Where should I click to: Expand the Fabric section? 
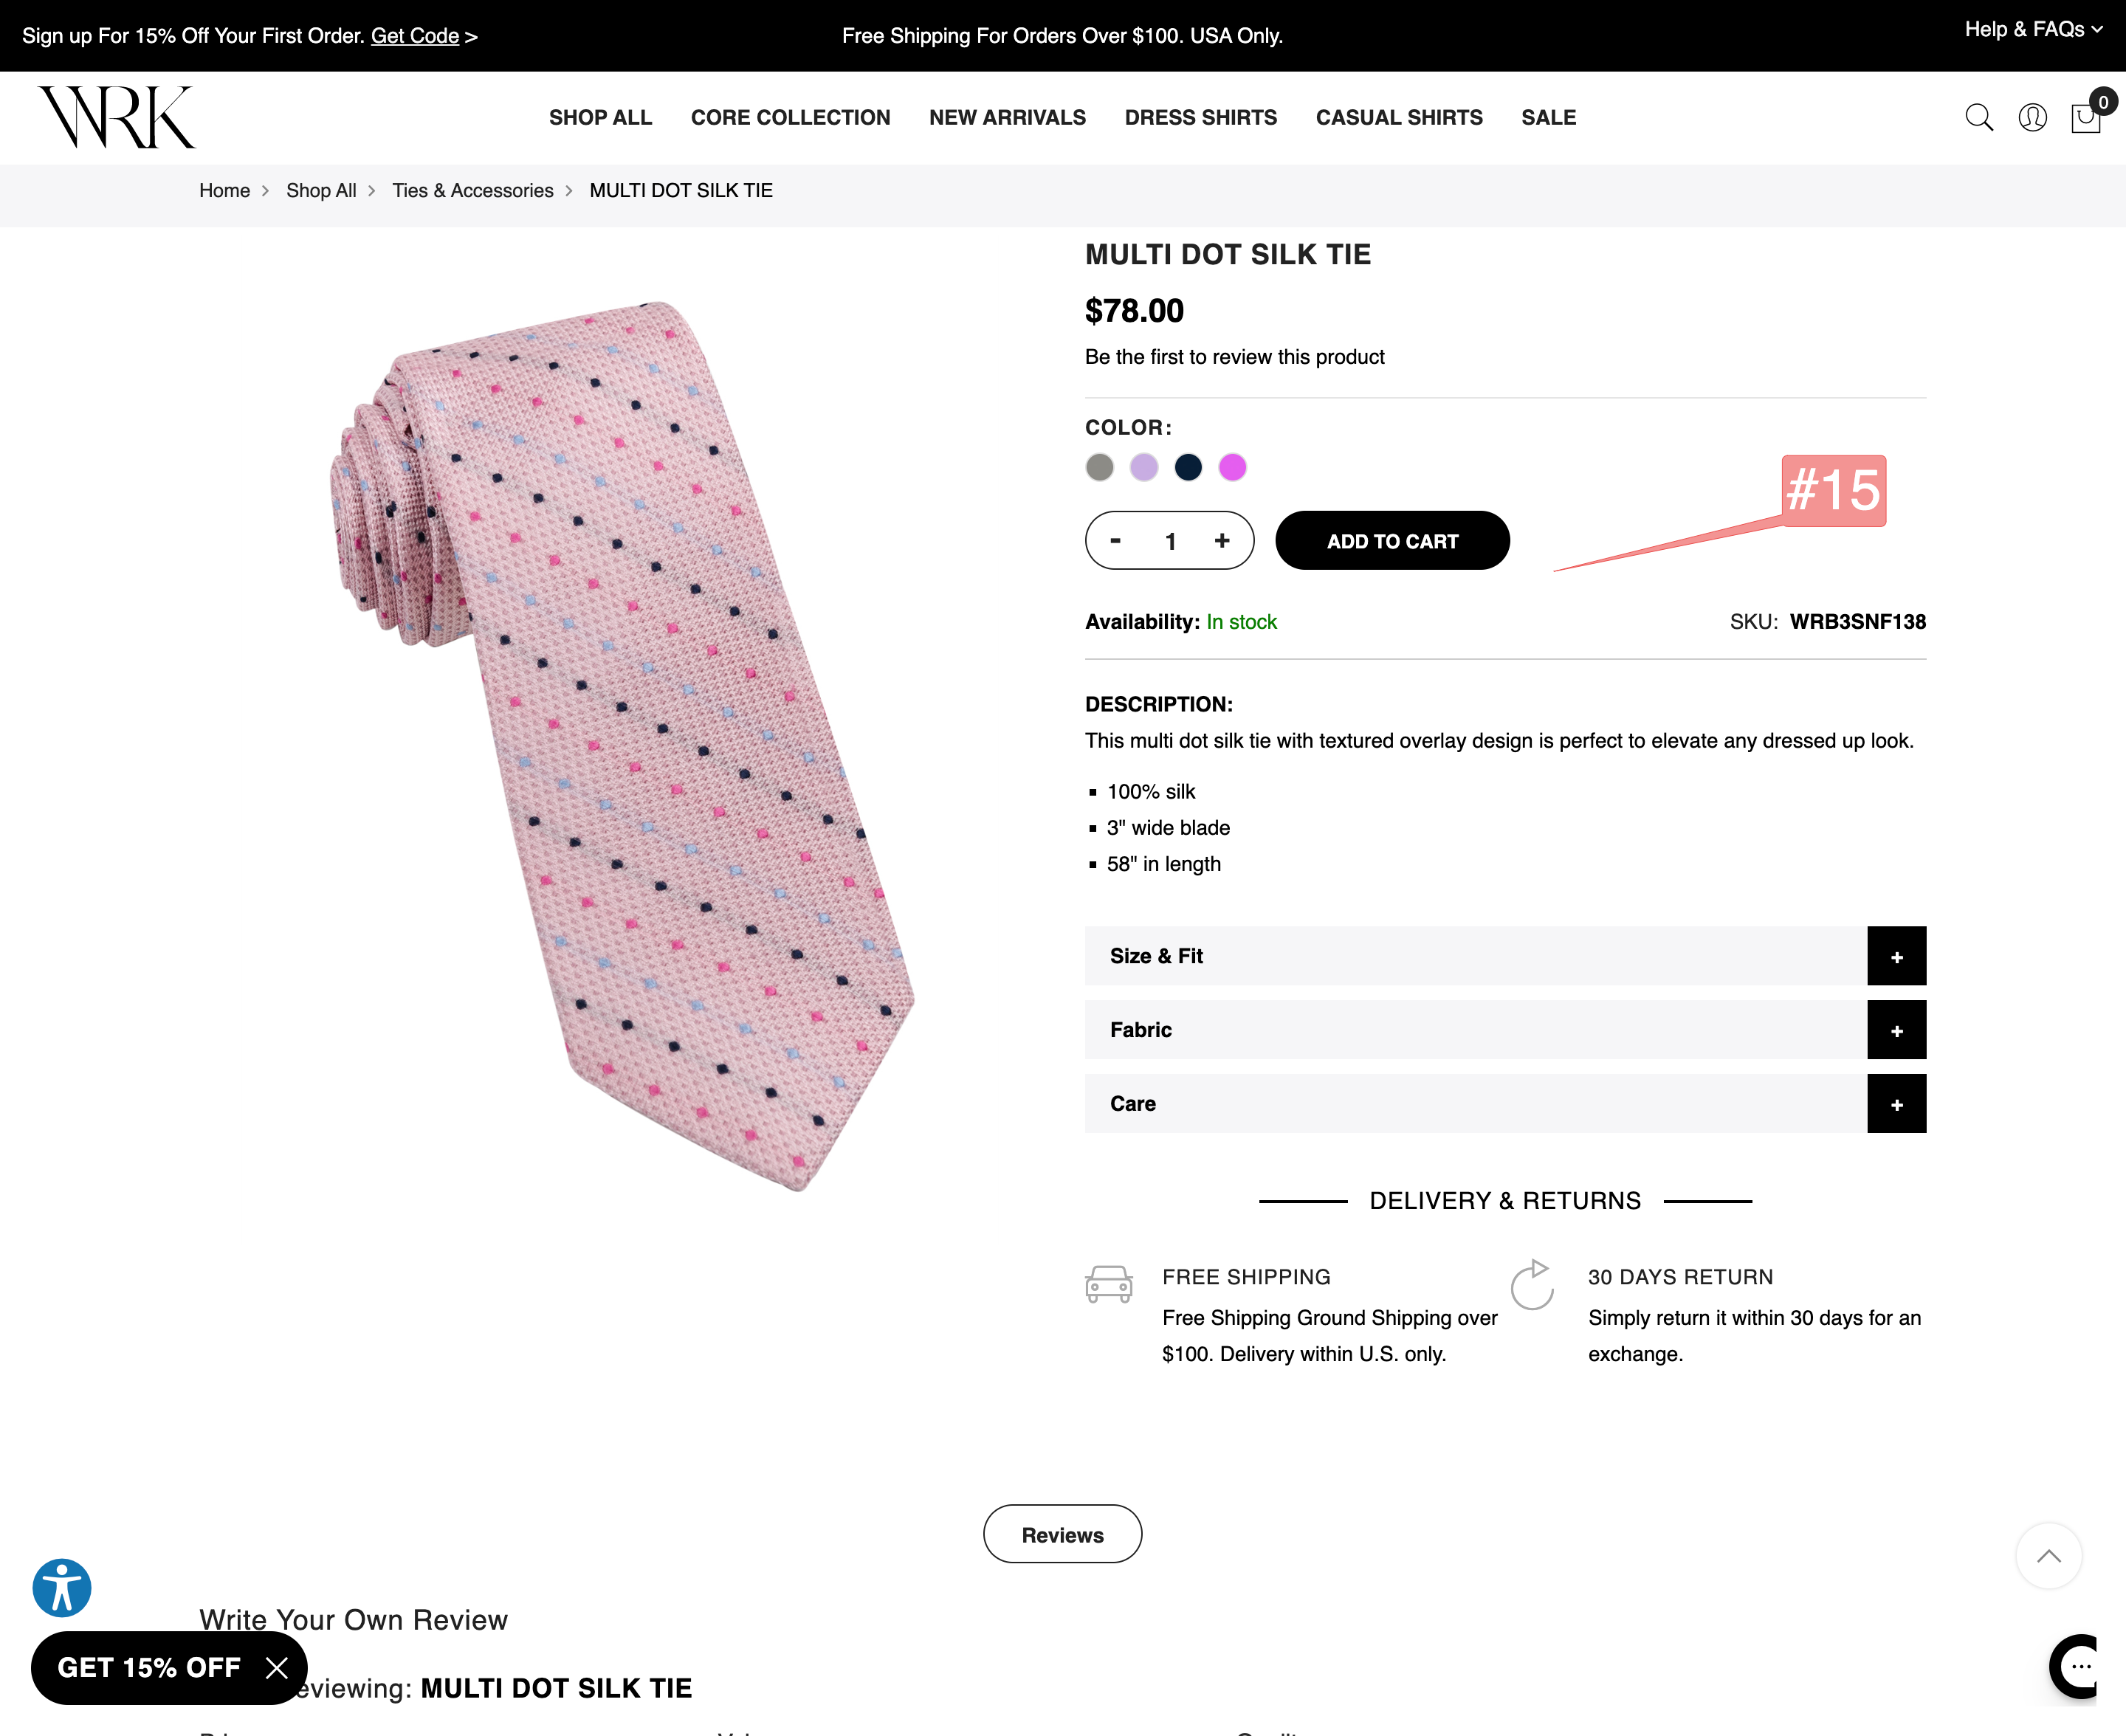(x=1505, y=1030)
